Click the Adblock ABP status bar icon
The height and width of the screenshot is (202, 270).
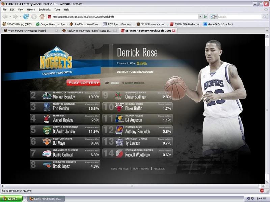click(262, 191)
